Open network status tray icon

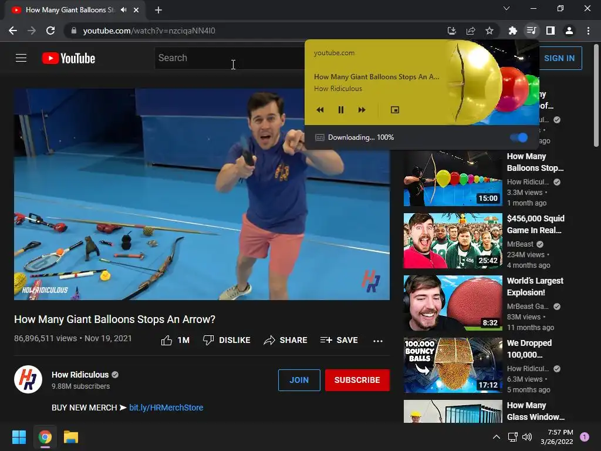click(512, 437)
